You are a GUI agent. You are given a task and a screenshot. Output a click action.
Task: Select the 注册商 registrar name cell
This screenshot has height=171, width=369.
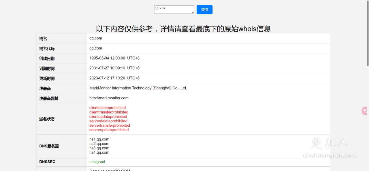[x=138, y=88]
